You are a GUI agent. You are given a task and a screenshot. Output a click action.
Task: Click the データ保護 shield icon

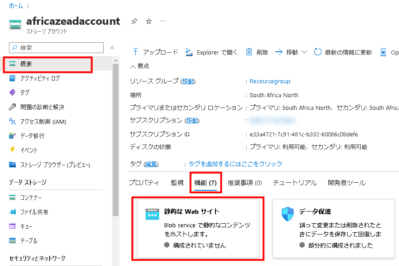pos(288,214)
